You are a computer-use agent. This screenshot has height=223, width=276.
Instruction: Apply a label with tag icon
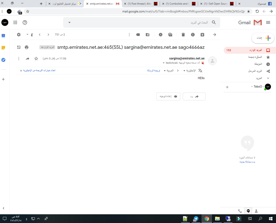click(x=138, y=35)
